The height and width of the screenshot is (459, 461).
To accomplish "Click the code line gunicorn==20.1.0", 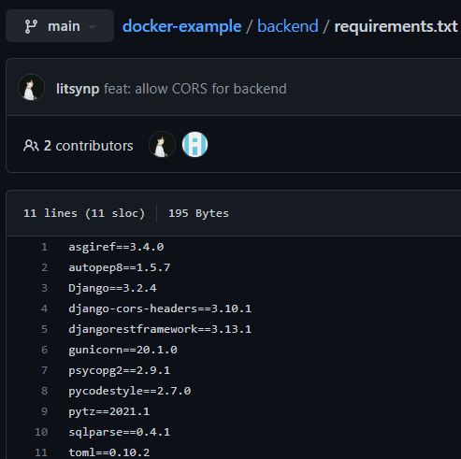I will [x=122, y=350].
